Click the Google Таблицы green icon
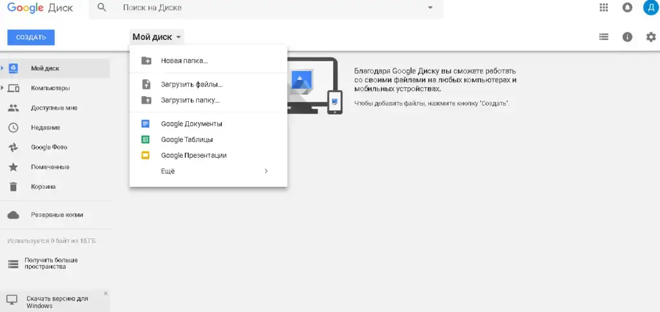This screenshot has width=660, height=312. pos(146,139)
